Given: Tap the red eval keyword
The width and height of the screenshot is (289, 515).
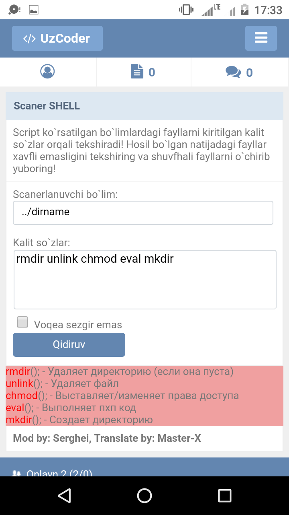Looking at the screenshot, I should [x=15, y=408].
